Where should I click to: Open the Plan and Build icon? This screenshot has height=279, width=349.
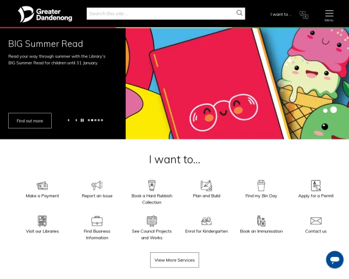pos(206,185)
